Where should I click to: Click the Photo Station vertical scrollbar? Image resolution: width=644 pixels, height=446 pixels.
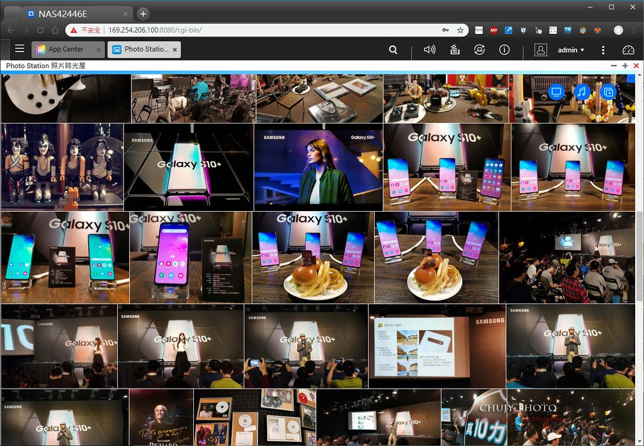pyautogui.click(x=639, y=255)
